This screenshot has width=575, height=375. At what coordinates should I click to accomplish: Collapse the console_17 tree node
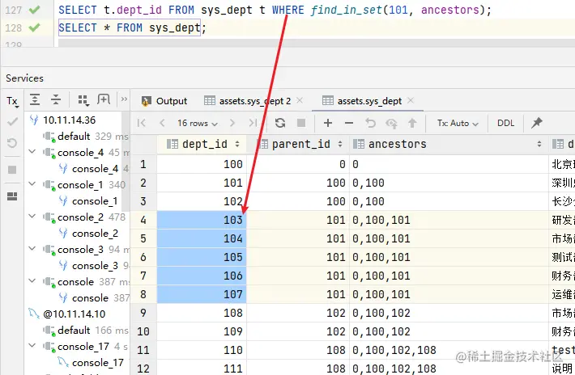(x=32, y=345)
